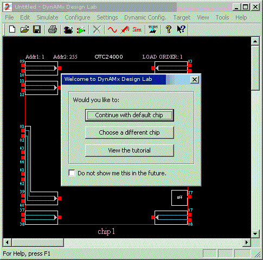The width and height of the screenshot is (263, 260).
Task: Click the 'Addr1: 1' label
Action: tap(35, 57)
